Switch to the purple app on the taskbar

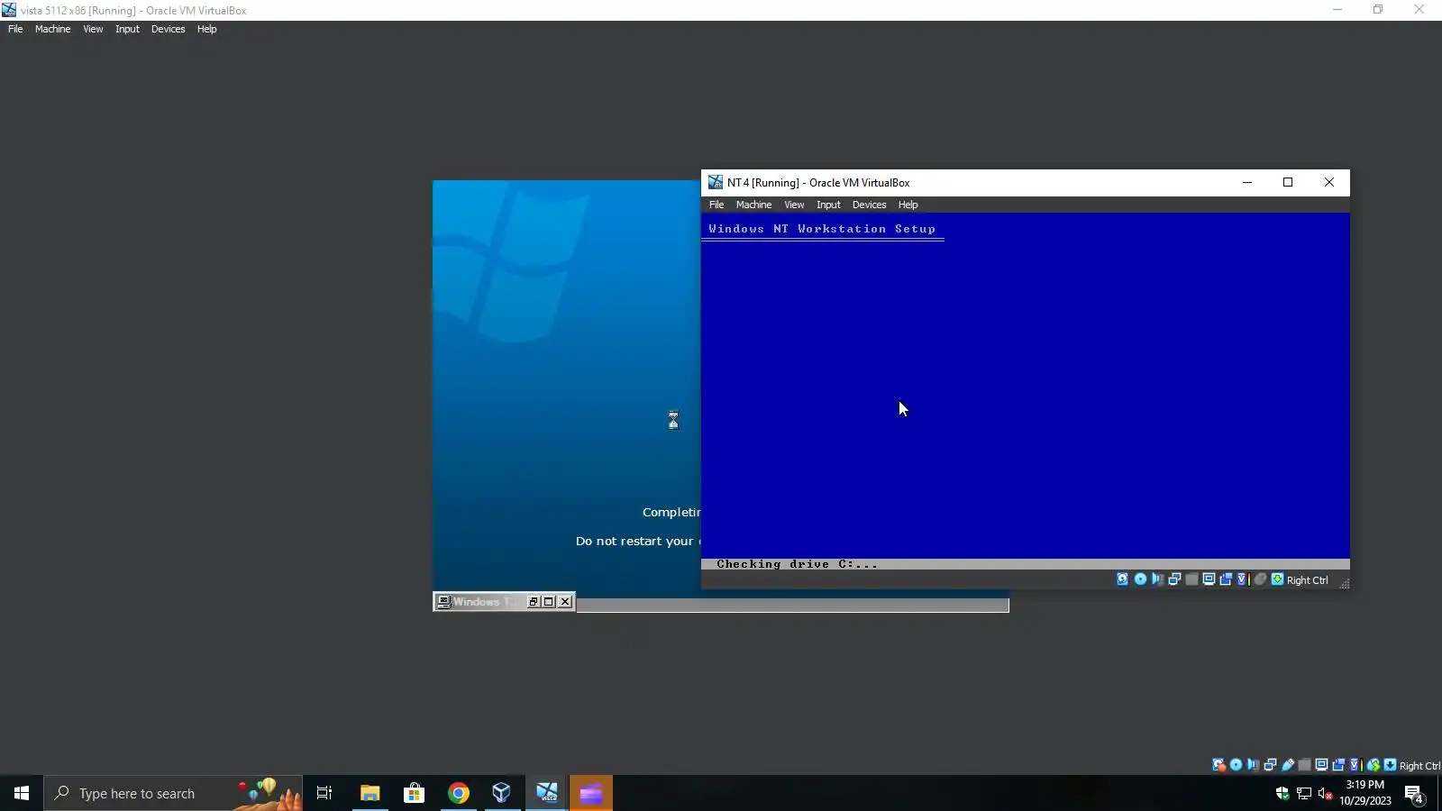(x=591, y=793)
